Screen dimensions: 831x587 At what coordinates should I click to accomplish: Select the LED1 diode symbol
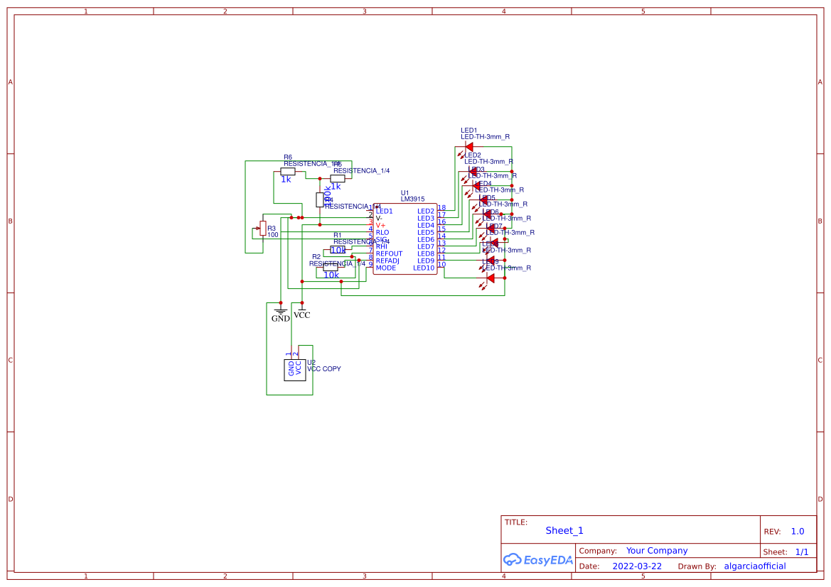coord(469,146)
